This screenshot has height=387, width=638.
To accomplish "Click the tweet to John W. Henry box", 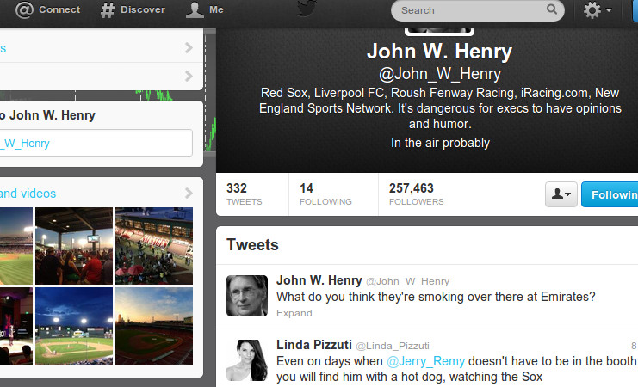I will [96, 143].
